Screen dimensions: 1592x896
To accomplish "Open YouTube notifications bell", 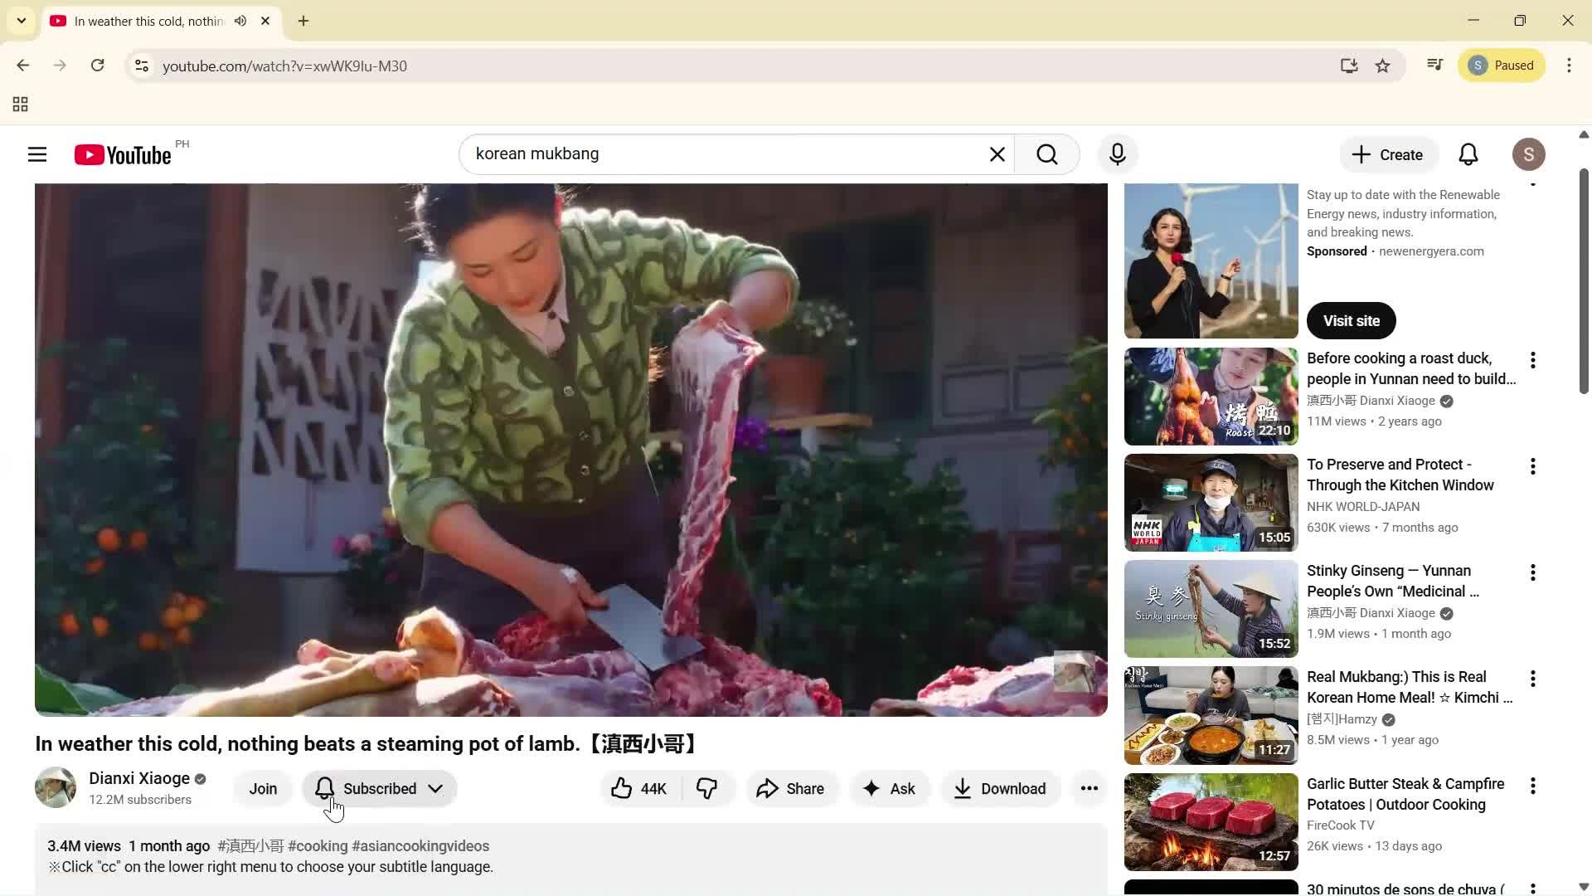I will 1468,154.
